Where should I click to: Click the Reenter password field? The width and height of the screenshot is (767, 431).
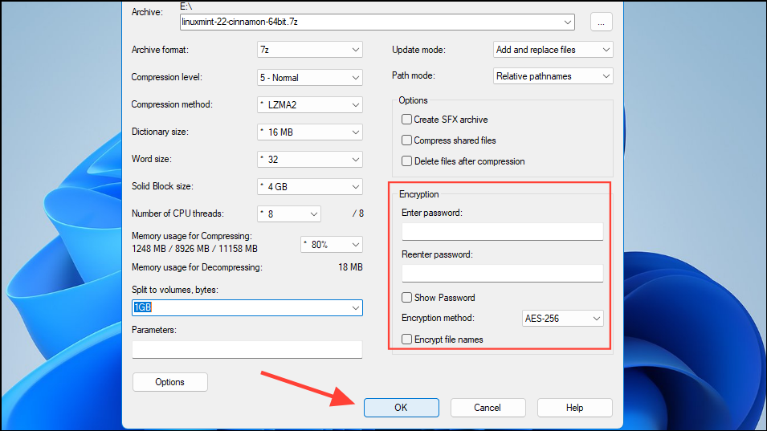(x=503, y=273)
